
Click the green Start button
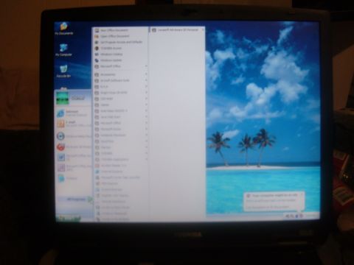(x=69, y=218)
